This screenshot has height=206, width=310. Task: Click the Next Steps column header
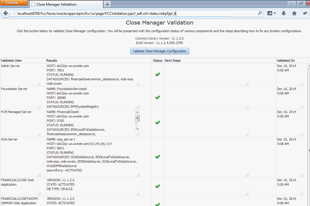pyautogui.click(x=220, y=61)
